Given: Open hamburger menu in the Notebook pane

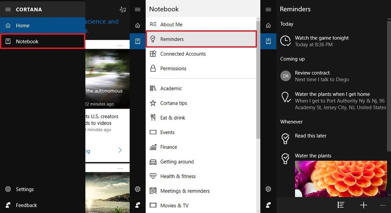Looking at the screenshot, I should pos(137,10).
